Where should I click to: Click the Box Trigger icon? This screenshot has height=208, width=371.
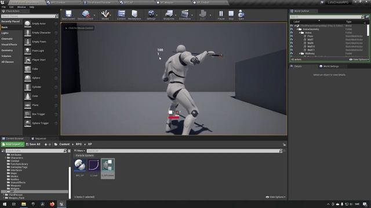pyautogui.click(x=28, y=114)
